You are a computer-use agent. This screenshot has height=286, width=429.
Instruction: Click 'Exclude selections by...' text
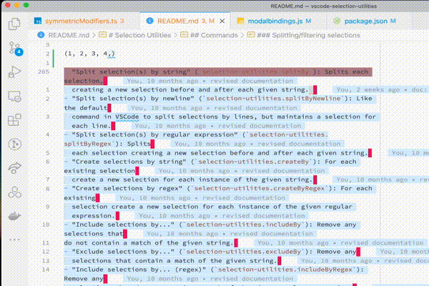pos(123,252)
